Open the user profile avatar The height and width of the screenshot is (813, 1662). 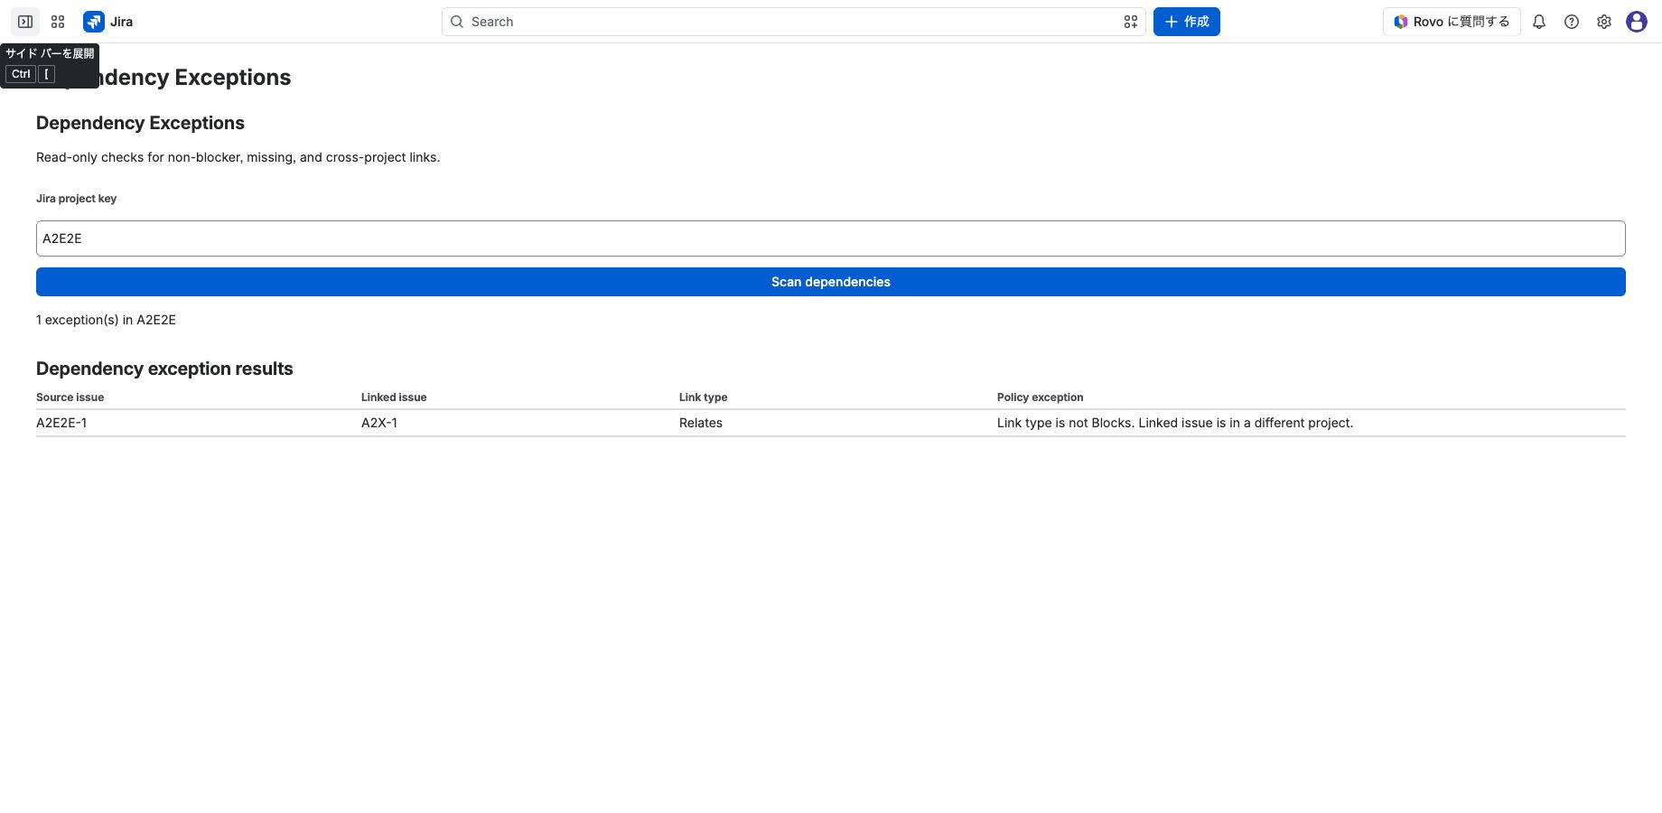click(1637, 22)
